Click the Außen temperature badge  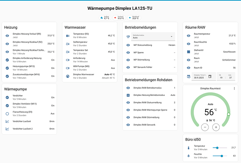(x=105, y=18)
